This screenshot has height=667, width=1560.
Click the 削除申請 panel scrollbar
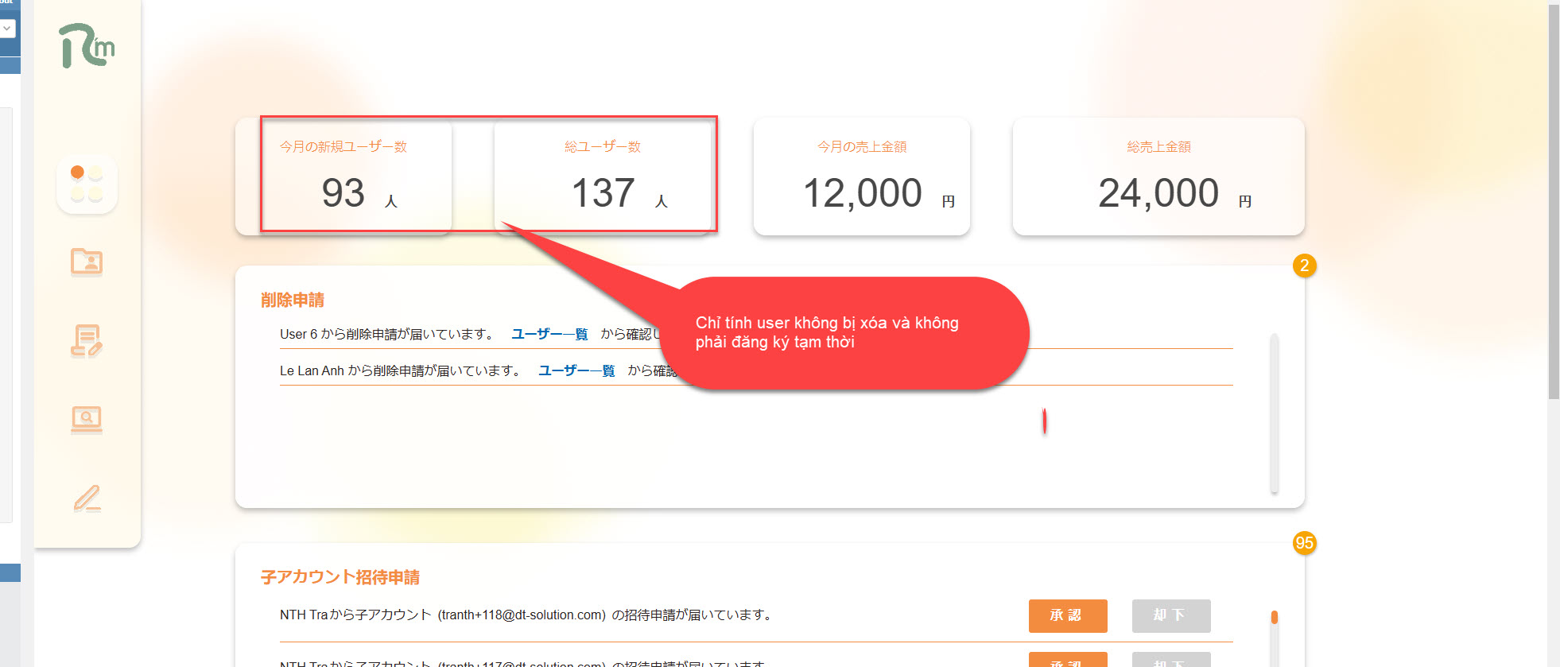(1274, 413)
